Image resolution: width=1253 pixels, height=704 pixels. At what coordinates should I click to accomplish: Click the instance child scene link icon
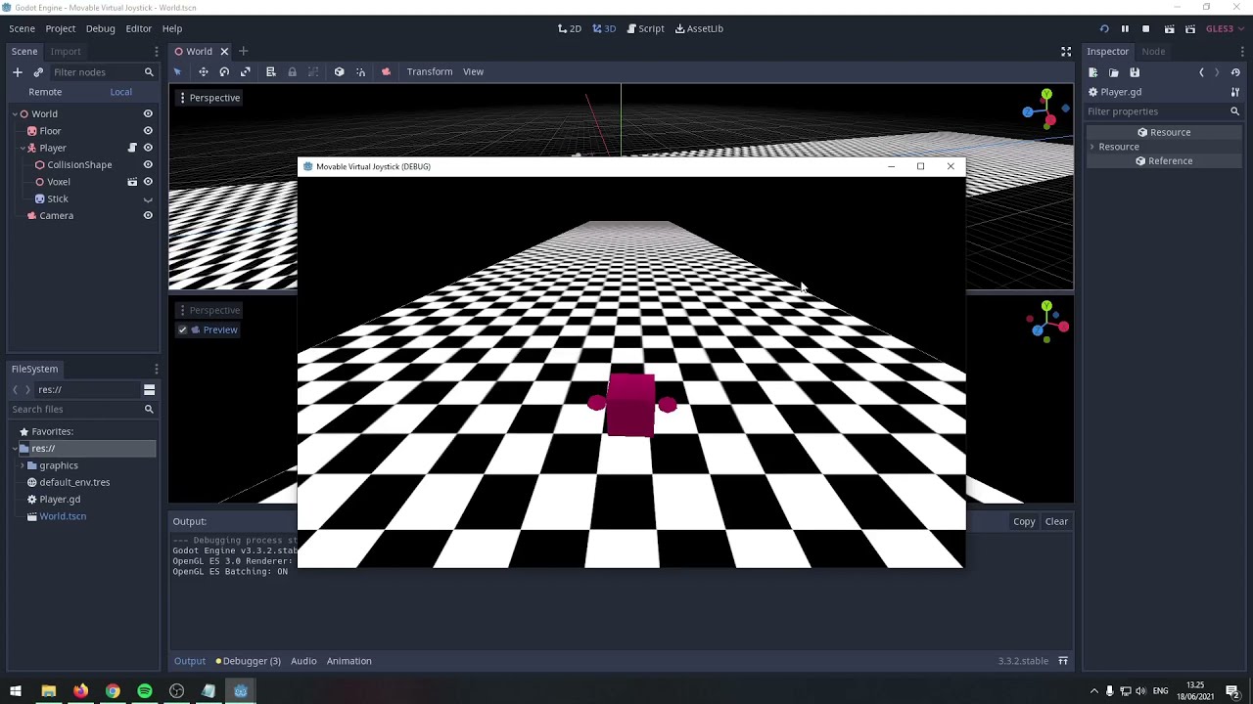[38, 72]
